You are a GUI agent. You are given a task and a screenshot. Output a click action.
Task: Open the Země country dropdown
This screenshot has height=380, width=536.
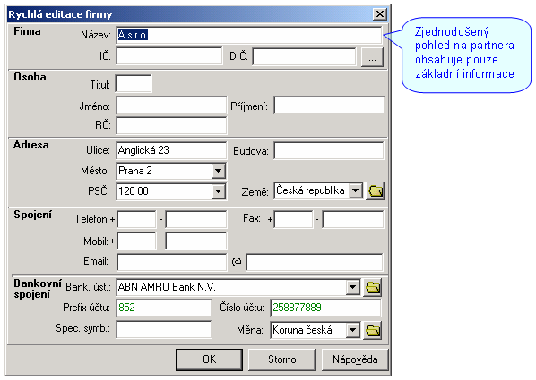(x=356, y=190)
